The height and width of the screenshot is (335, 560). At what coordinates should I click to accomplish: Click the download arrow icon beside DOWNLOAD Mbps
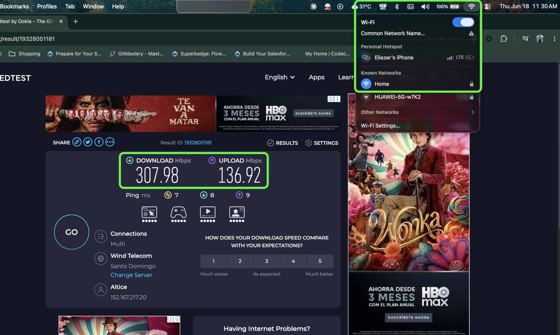pyautogui.click(x=130, y=160)
